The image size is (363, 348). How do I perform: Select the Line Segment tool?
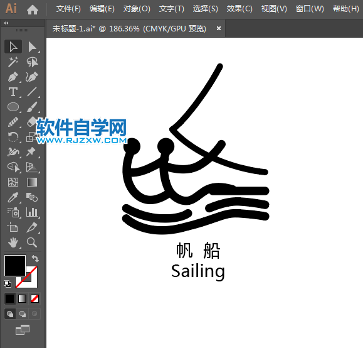click(x=32, y=92)
